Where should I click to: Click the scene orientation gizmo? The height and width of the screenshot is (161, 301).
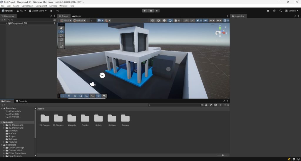tap(220, 33)
